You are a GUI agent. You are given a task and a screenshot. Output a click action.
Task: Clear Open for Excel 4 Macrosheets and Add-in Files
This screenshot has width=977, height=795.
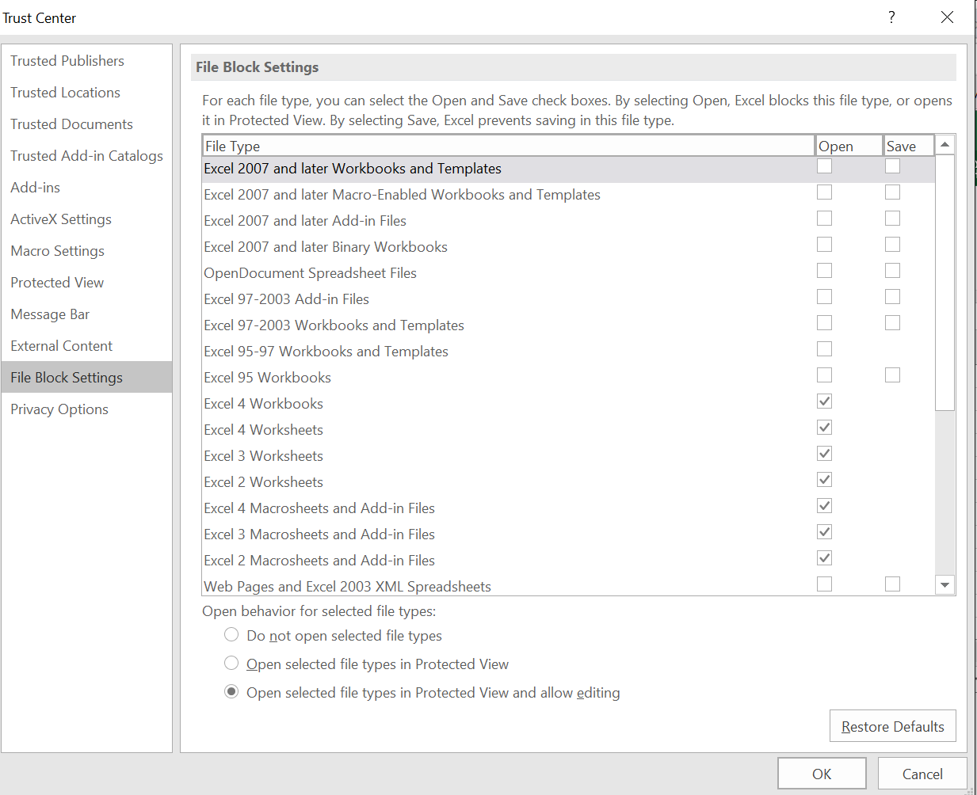[825, 506]
